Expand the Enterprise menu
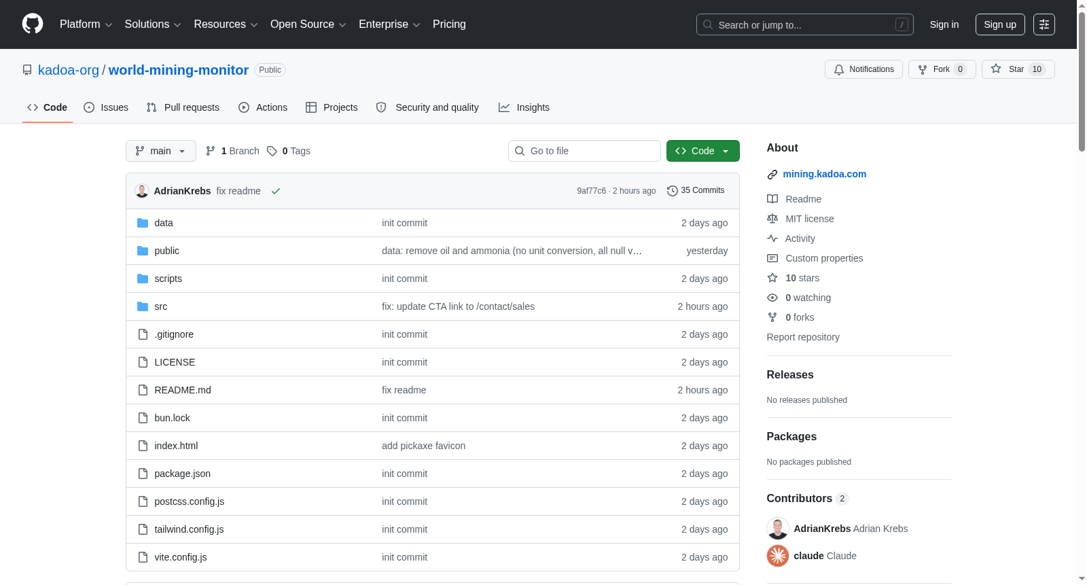 point(389,24)
